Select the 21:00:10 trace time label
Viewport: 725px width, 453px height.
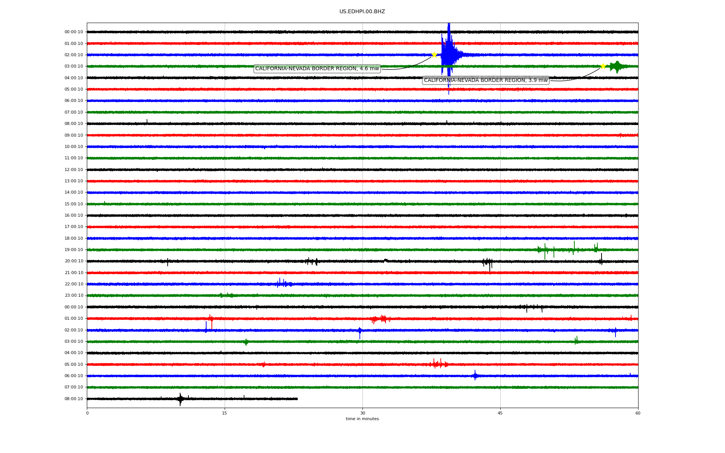(74, 273)
